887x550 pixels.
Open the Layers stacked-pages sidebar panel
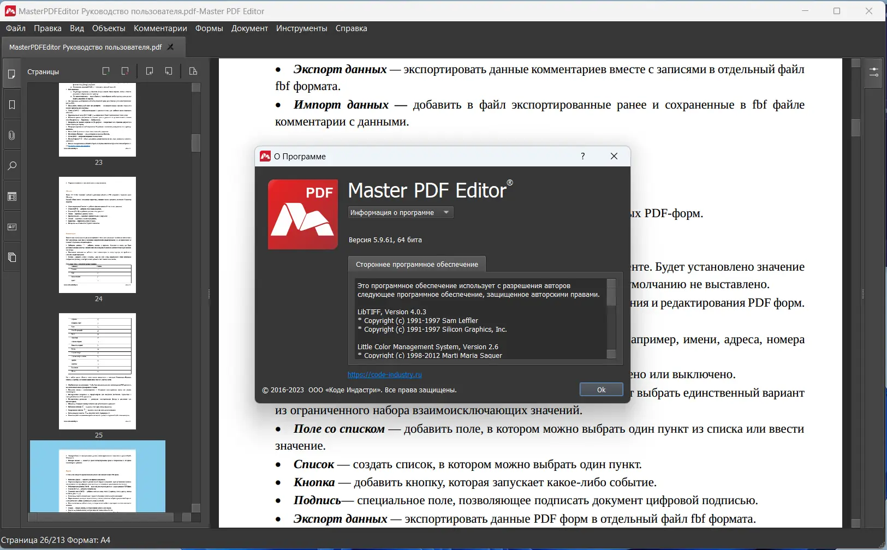(x=11, y=258)
